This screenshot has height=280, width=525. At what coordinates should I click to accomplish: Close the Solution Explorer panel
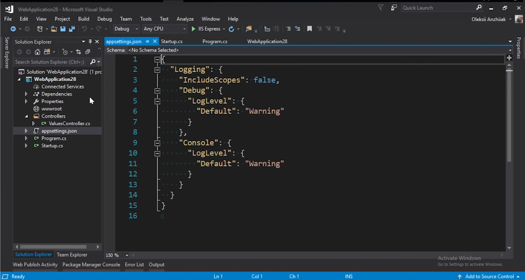(97, 42)
